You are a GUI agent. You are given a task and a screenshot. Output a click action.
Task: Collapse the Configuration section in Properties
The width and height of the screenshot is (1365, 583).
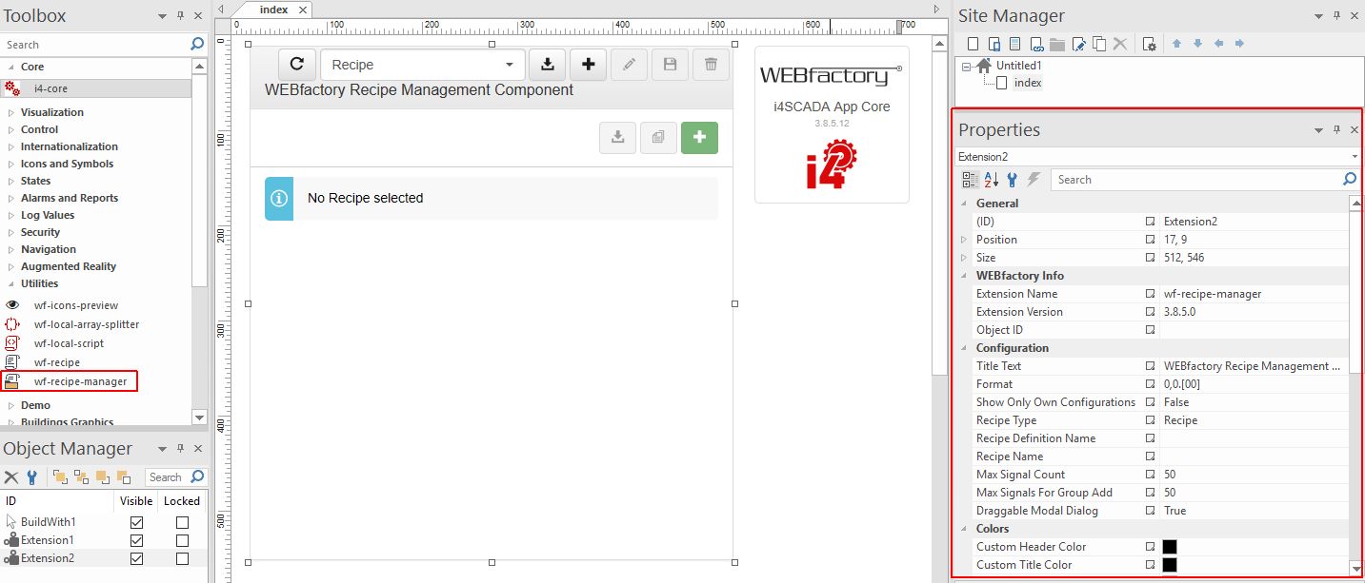pos(964,348)
